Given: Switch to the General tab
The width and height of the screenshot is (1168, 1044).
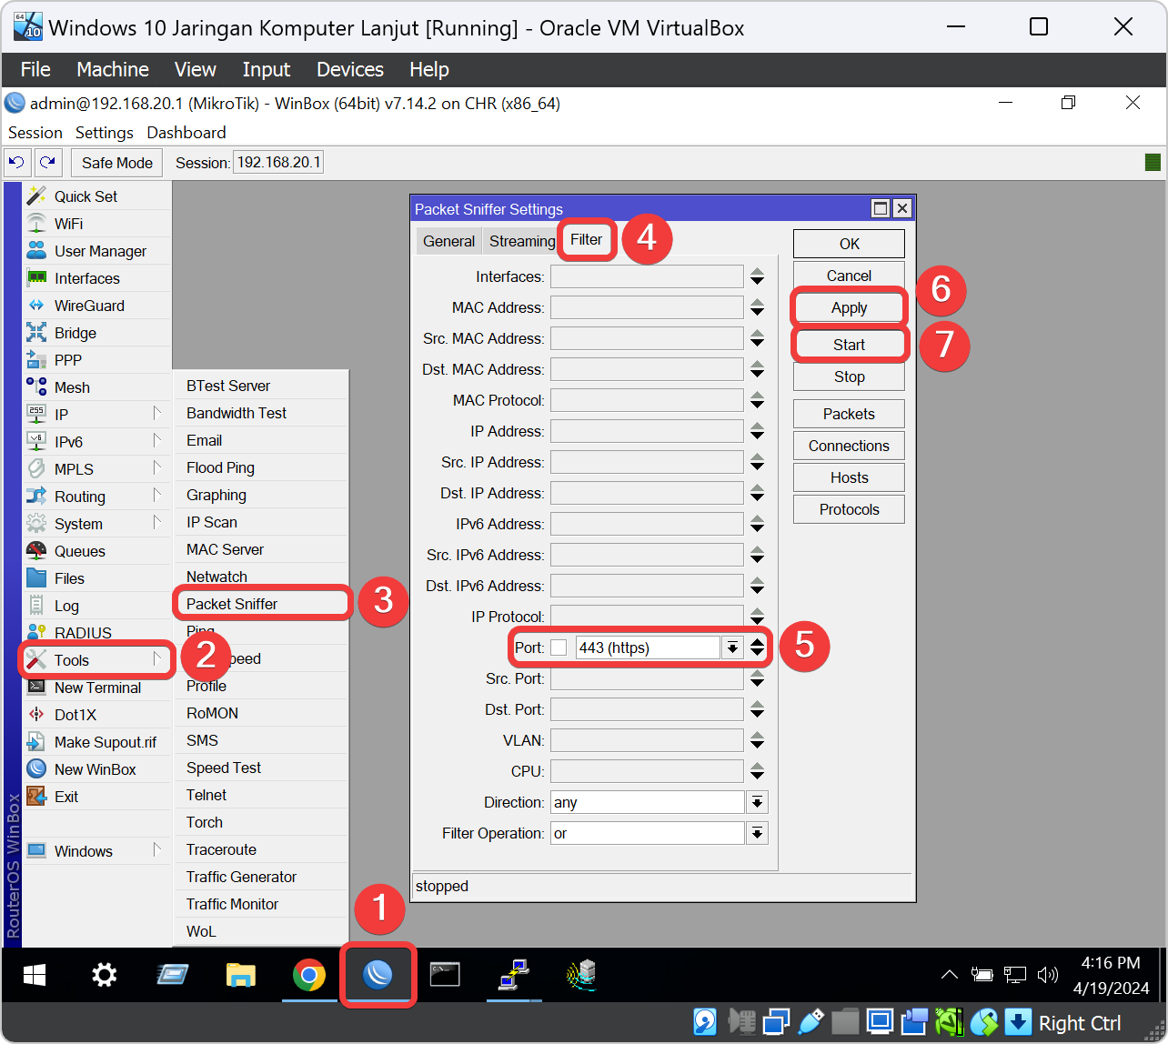Looking at the screenshot, I should coord(448,241).
